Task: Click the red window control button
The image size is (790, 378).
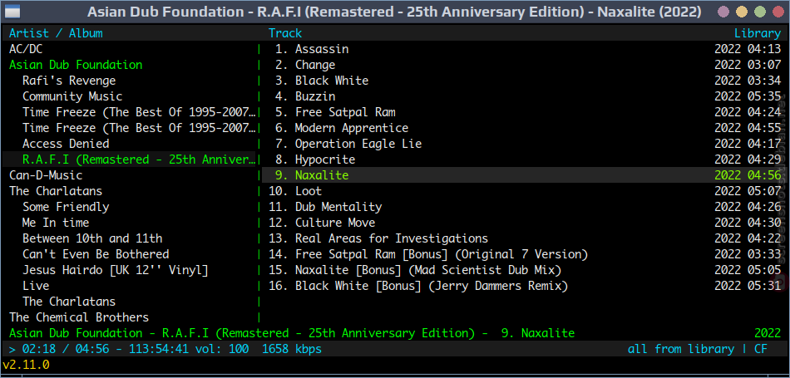Action: pyautogui.click(x=778, y=12)
